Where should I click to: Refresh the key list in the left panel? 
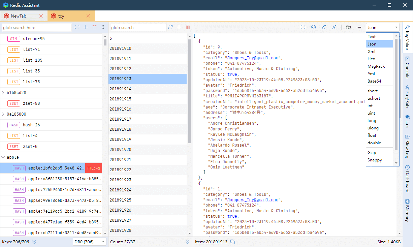[x=77, y=27]
